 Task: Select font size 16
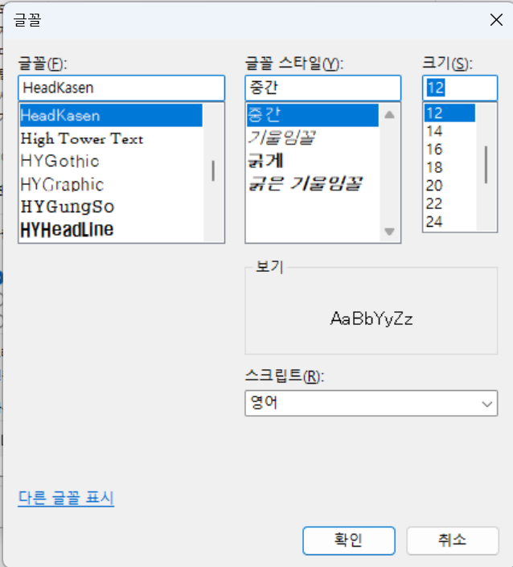[434, 149]
